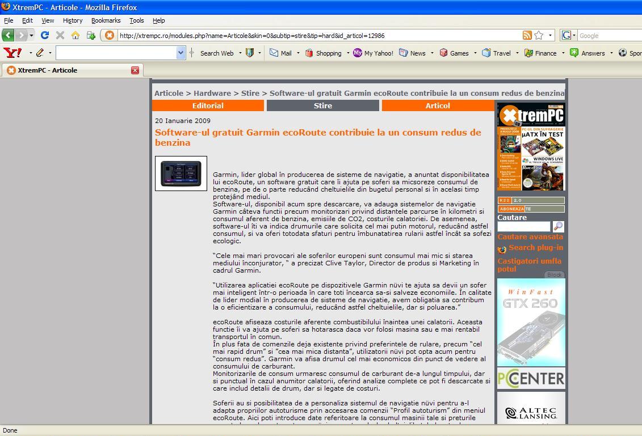Open Yahoo Games from toolbar
This screenshot has height=436, width=642.
tap(454, 53)
